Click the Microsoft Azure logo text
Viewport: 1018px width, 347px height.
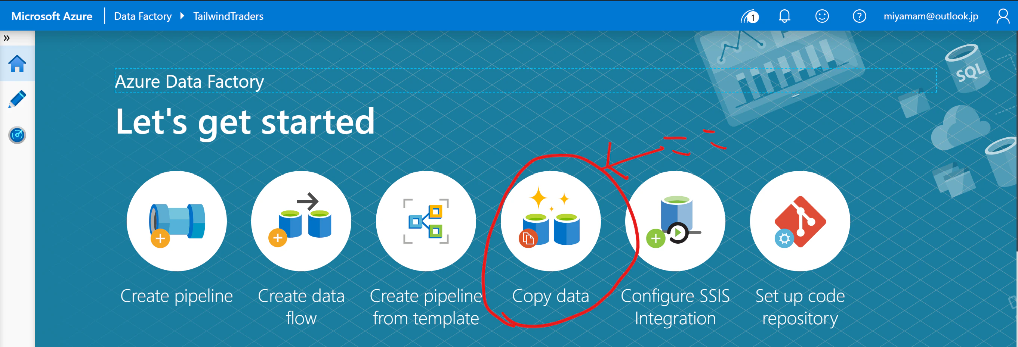(52, 16)
